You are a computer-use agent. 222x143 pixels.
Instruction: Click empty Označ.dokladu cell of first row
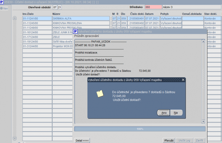point(193,18)
